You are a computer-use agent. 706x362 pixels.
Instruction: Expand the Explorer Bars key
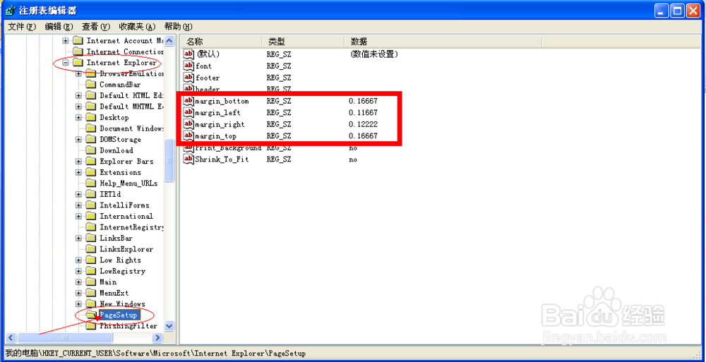point(78,161)
